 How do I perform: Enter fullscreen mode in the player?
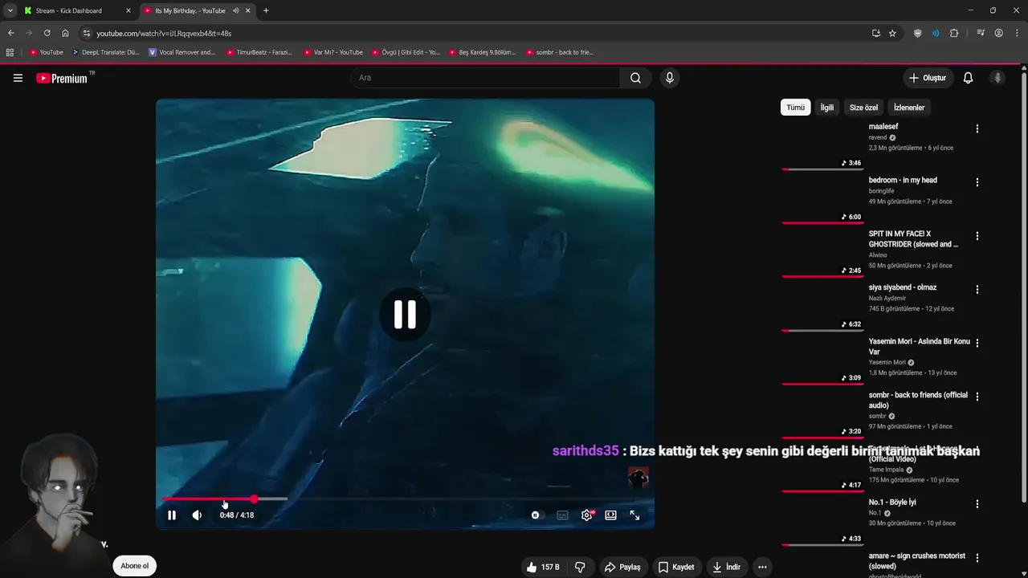click(x=634, y=515)
